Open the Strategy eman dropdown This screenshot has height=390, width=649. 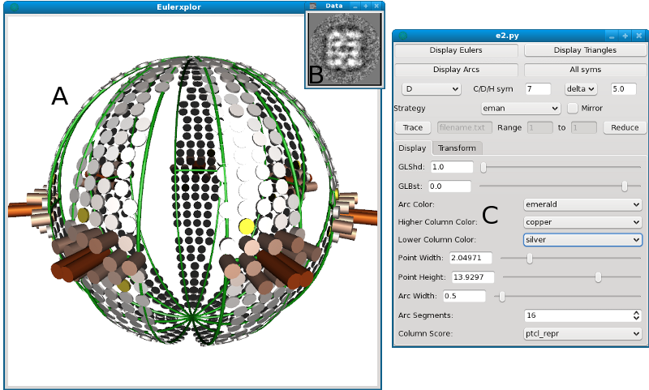[x=521, y=109]
